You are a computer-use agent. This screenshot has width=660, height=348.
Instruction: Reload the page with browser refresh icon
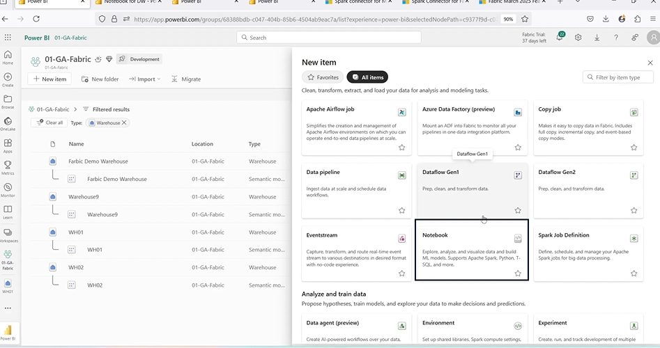(x=36, y=19)
